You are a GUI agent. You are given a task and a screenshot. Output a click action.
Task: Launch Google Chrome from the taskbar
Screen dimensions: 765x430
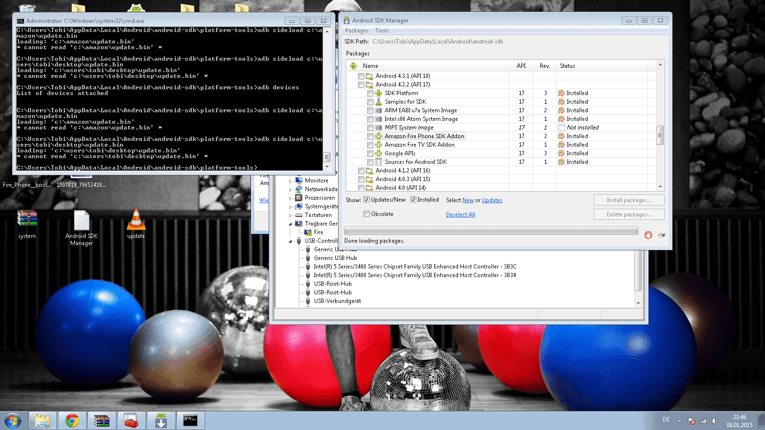point(72,421)
